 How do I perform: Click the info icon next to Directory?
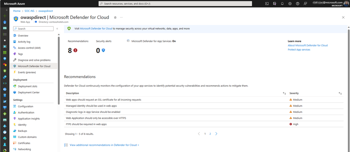tap(36, 22)
